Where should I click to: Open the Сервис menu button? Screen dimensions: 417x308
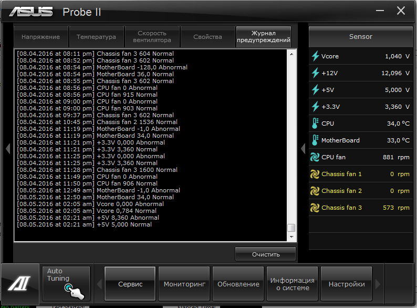tap(130, 284)
